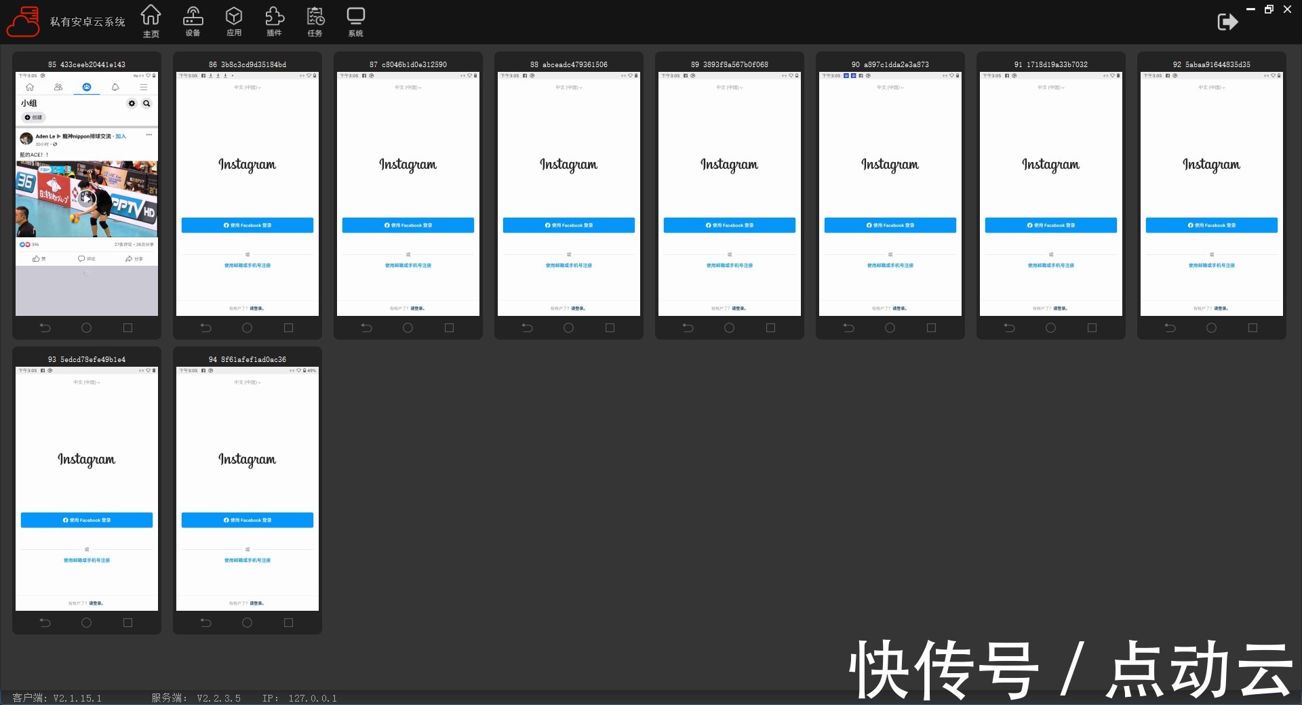The image size is (1302, 705).
Task: Open notifications bell in device 85
Action: pos(115,87)
